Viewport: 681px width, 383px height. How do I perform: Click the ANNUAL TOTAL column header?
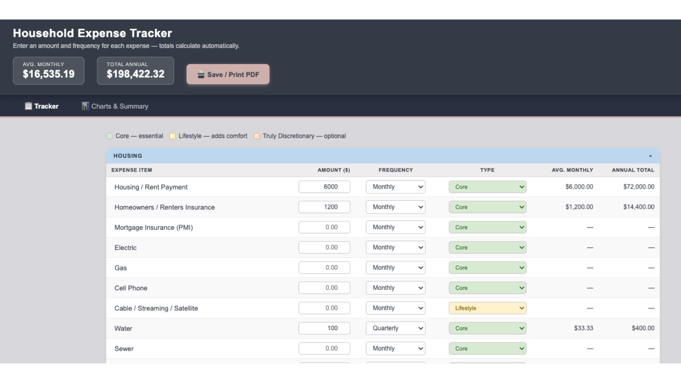pos(633,170)
